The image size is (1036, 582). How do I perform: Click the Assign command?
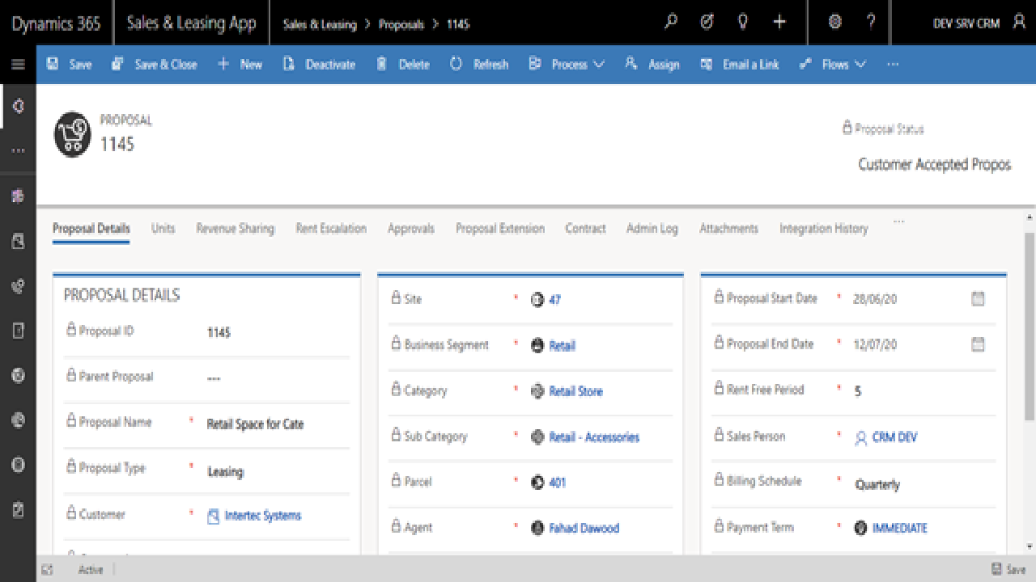point(652,65)
